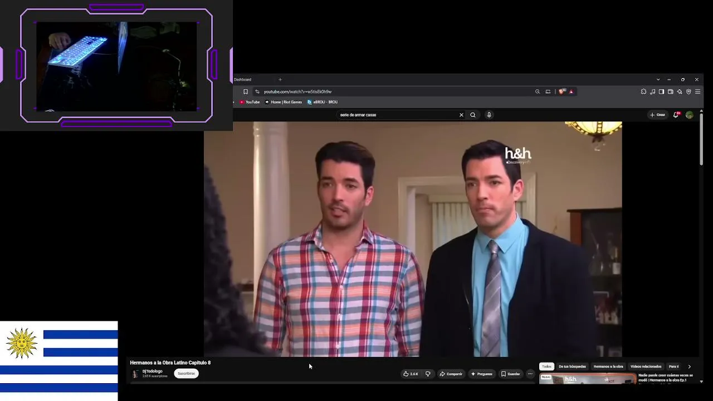The height and width of the screenshot is (401, 713).
Task: Select the 'Videos relacionados' filter chip
Action: [x=646, y=366]
